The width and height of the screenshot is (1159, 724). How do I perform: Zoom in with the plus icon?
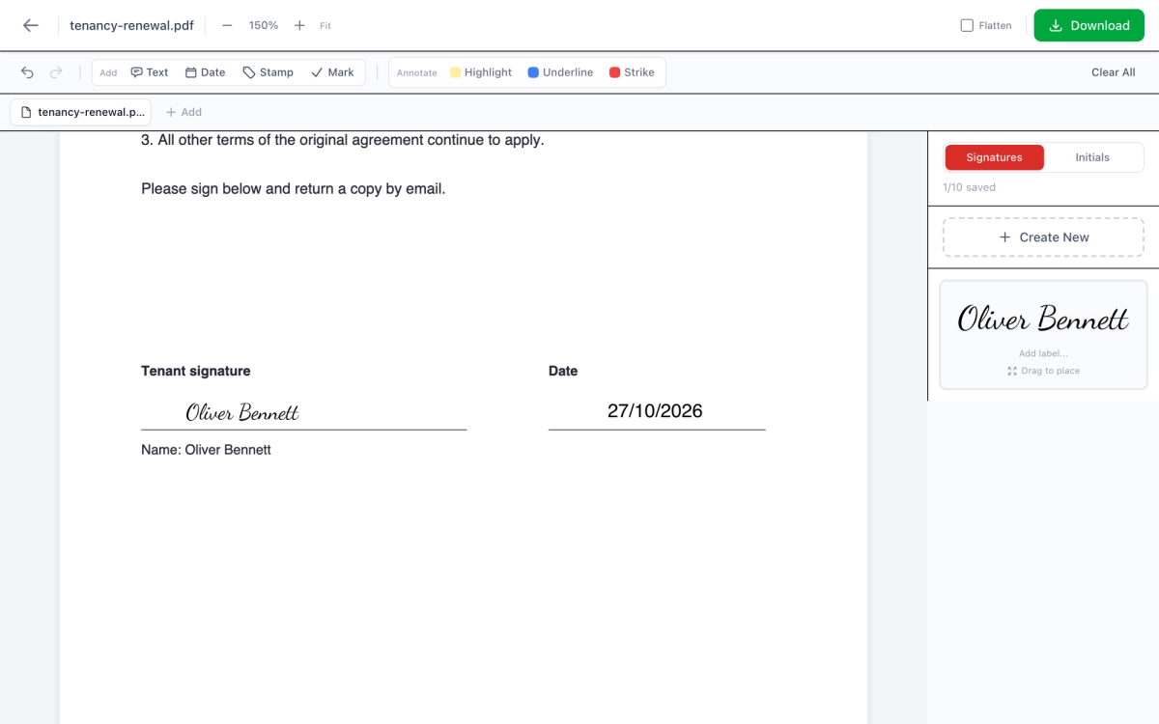299,25
